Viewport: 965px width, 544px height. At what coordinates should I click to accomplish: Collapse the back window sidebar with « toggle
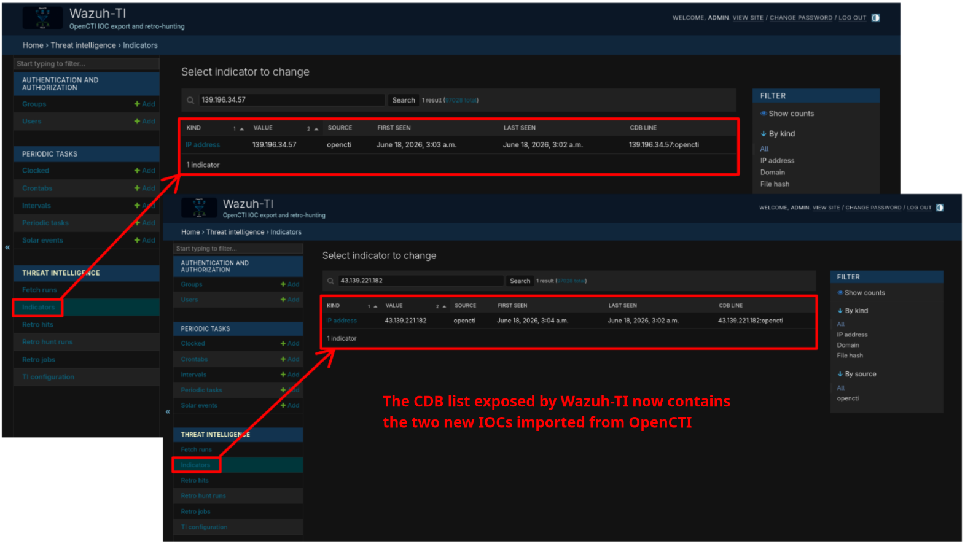(7, 247)
